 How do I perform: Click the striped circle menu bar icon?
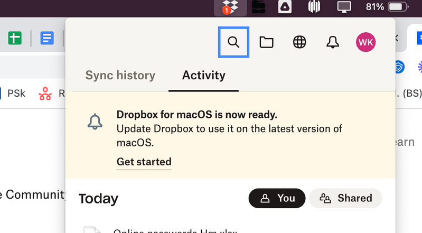click(x=315, y=7)
